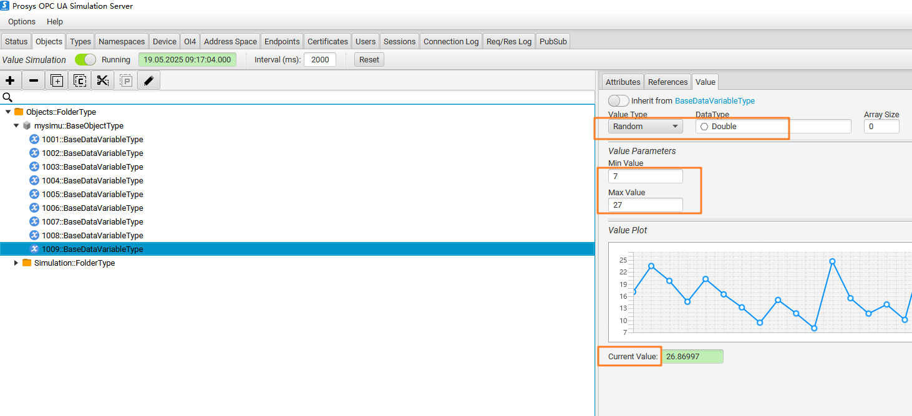
Task: Click the mysimu object cube icon
Action: pyautogui.click(x=27, y=125)
